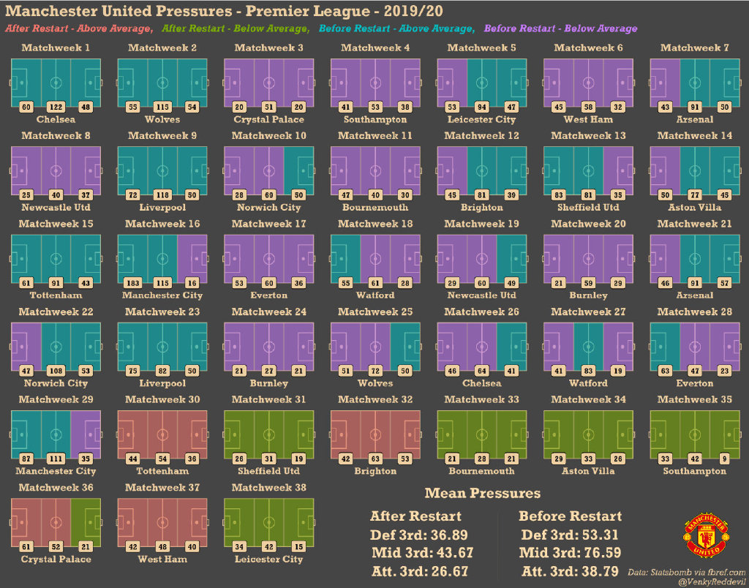Viewport: 749px width, 588px height.
Task: Select the Matchweek 28 Everton pitch
Action: pyautogui.click(x=695, y=347)
